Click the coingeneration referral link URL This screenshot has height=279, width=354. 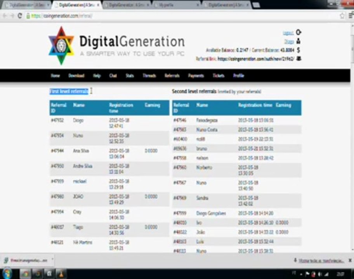256,59
